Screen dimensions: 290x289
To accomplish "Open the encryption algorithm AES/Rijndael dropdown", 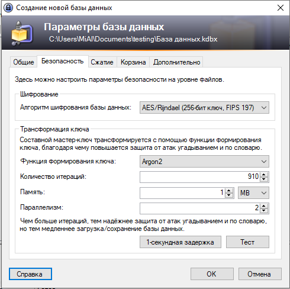I will tap(204, 108).
